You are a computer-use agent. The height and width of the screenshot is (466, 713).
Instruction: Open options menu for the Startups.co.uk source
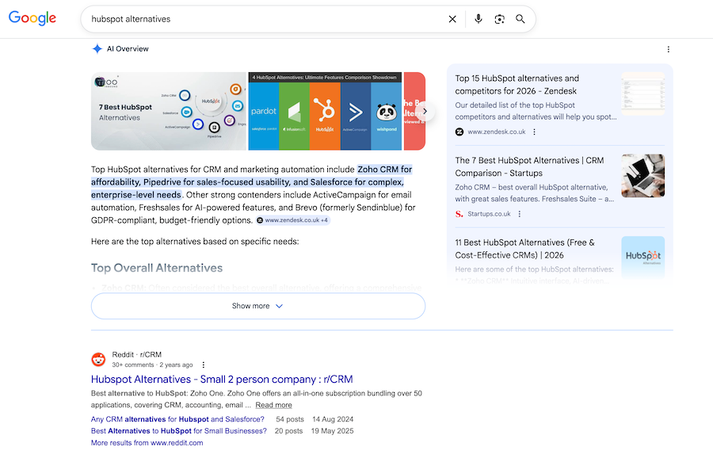click(x=519, y=214)
